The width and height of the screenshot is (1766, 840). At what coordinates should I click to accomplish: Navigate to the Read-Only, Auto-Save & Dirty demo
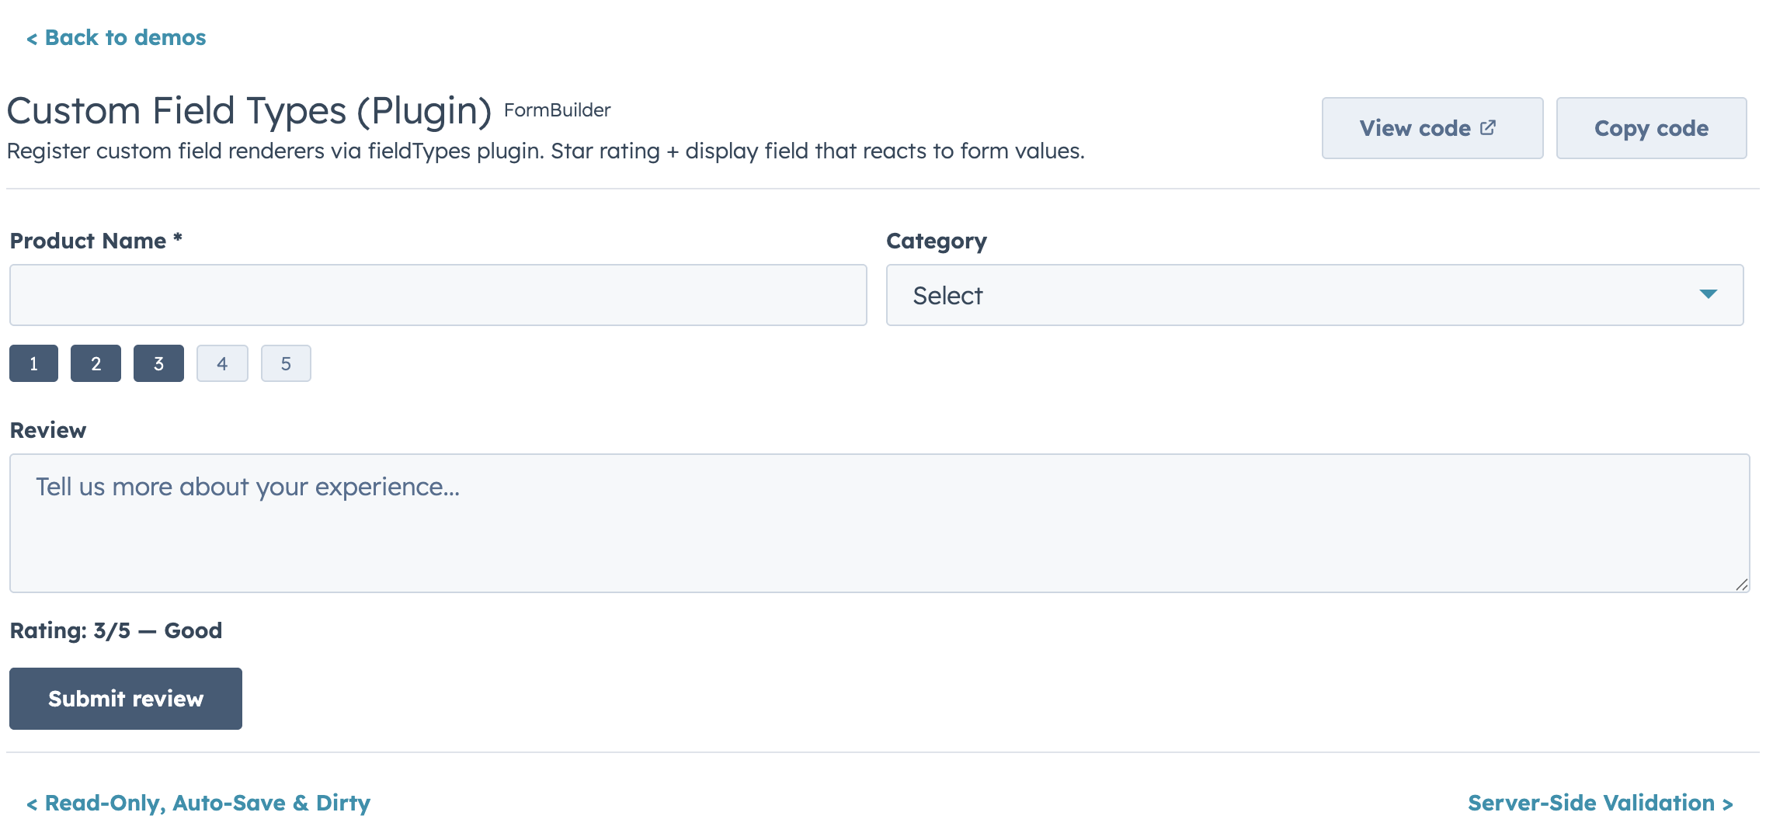[199, 803]
